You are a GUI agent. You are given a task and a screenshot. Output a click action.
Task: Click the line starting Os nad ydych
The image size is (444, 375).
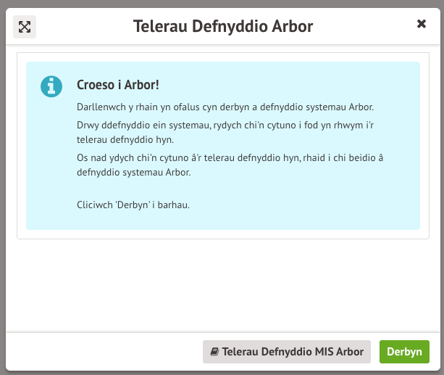point(232,158)
